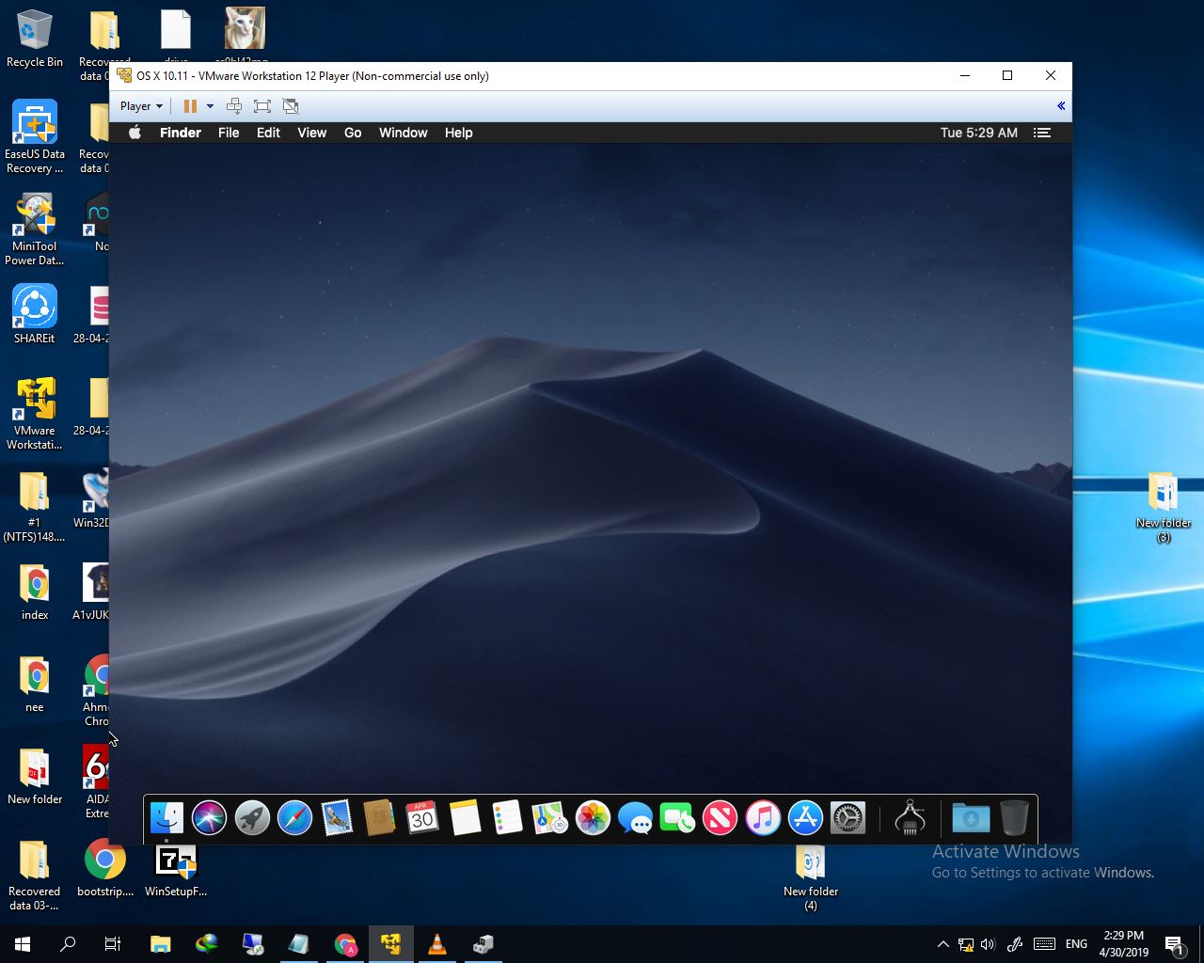Open the Windows Start menu
The image size is (1204, 963).
tap(23, 944)
